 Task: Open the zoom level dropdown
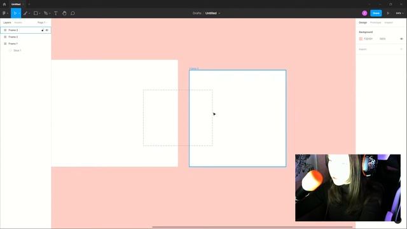point(399,13)
